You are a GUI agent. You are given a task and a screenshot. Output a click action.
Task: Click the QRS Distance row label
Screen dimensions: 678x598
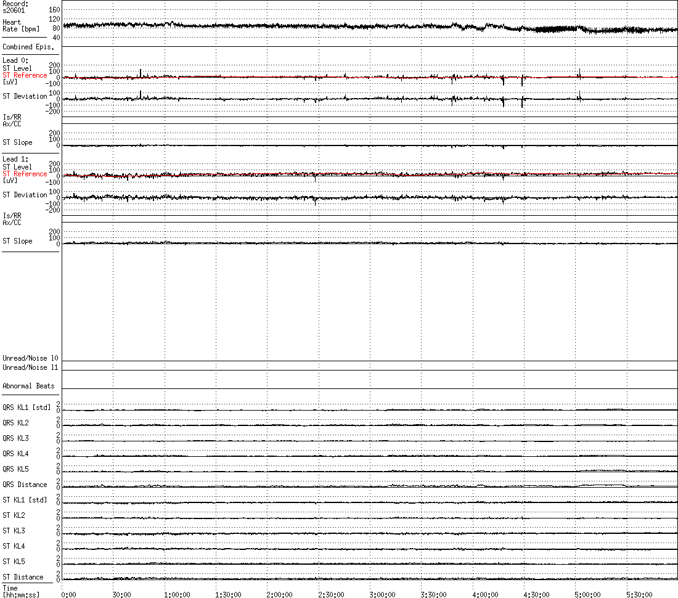point(25,485)
